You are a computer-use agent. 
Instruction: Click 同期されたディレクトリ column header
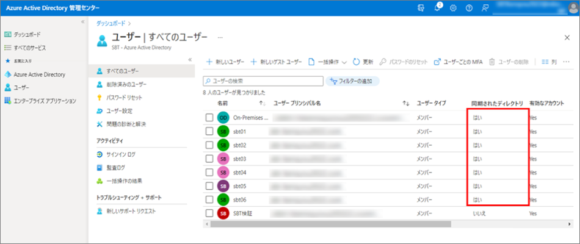tap(497, 104)
